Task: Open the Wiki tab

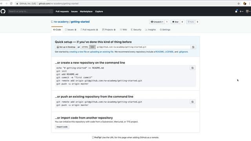Action: (x=123, y=30)
